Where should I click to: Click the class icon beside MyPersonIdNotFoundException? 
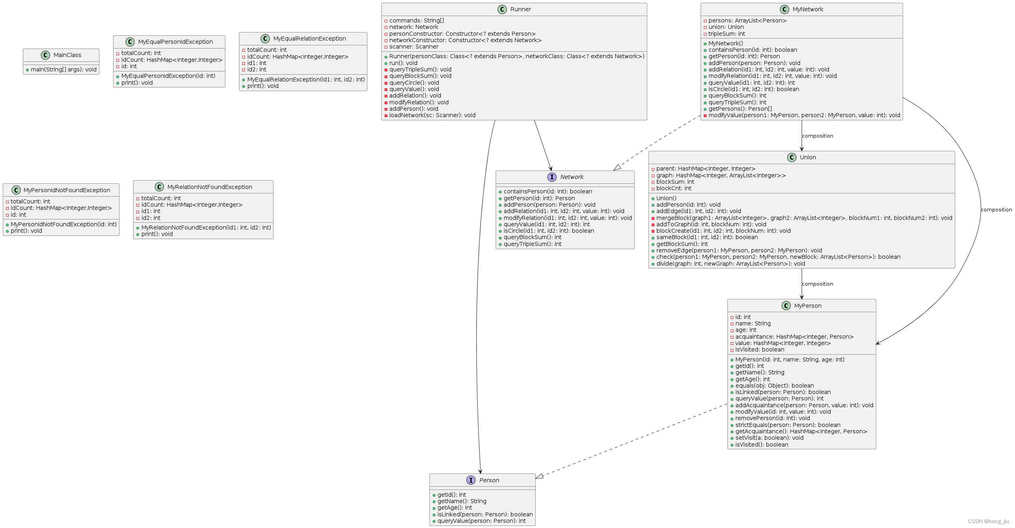(16, 190)
